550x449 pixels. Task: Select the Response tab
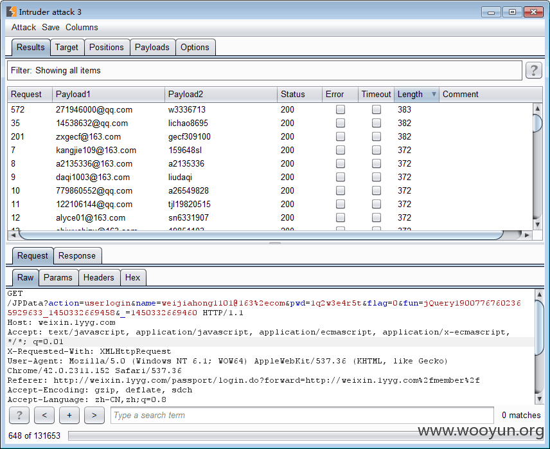77,256
